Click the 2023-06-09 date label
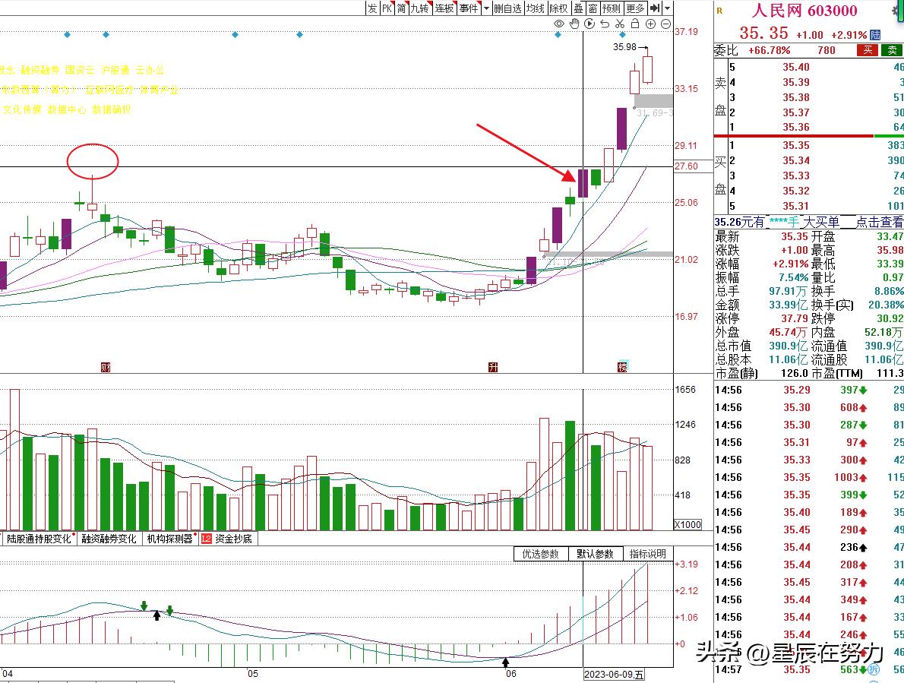The height and width of the screenshot is (683, 904). (614, 675)
